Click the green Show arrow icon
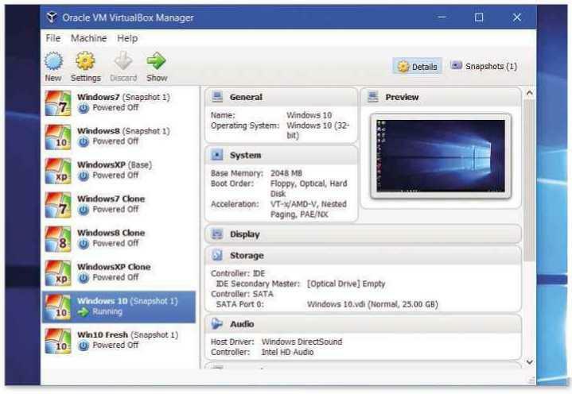Viewport: 572px width, 394px height. (157, 61)
